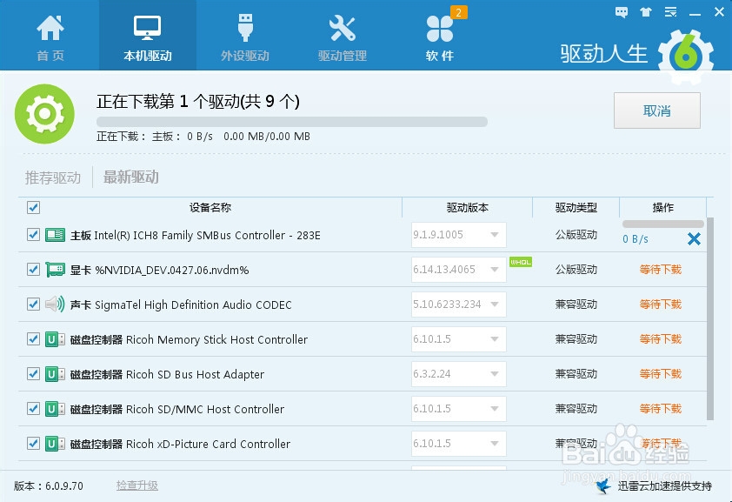This screenshot has width=732, height=502.
Task: Click the 操作 column header
Action: [x=663, y=207]
